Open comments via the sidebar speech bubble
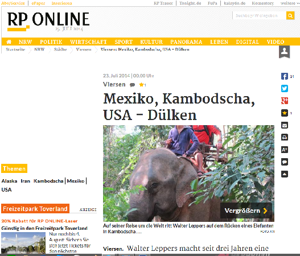300x256 pixels. 285,162
